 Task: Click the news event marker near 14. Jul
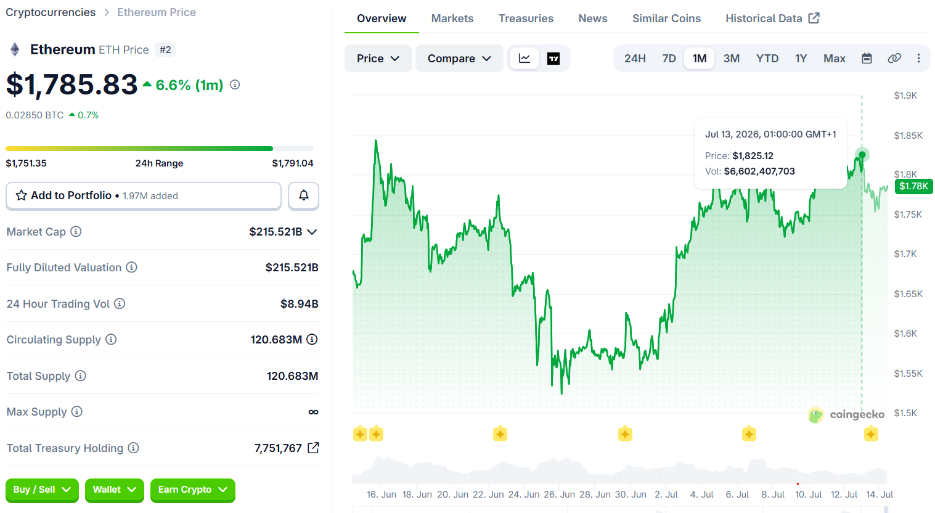pos(871,434)
